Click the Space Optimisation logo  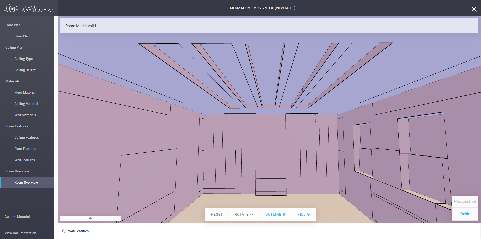[29, 8]
